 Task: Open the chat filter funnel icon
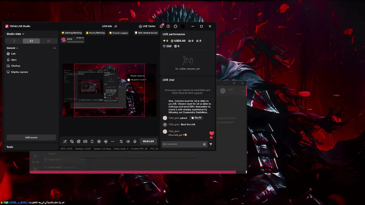pos(211,144)
